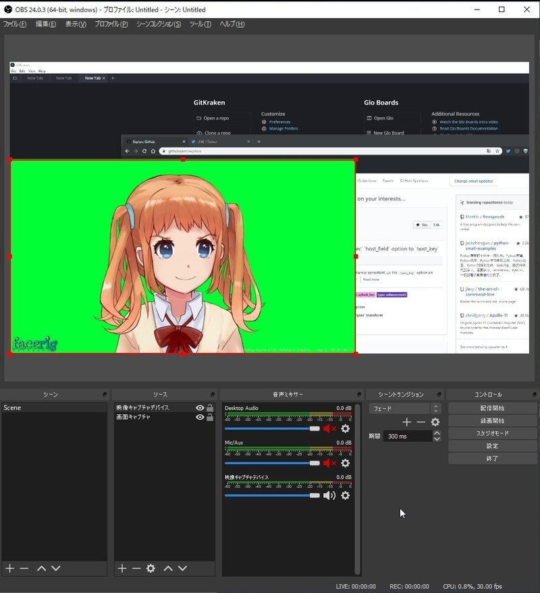
Task: Select Scene in the scenes list
Action: tap(54, 407)
